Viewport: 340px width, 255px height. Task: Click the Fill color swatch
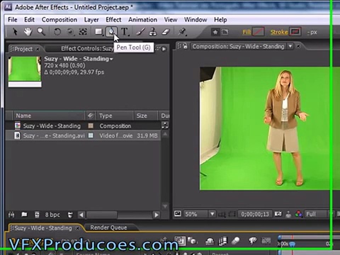pyautogui.click(x=259, y=32)
